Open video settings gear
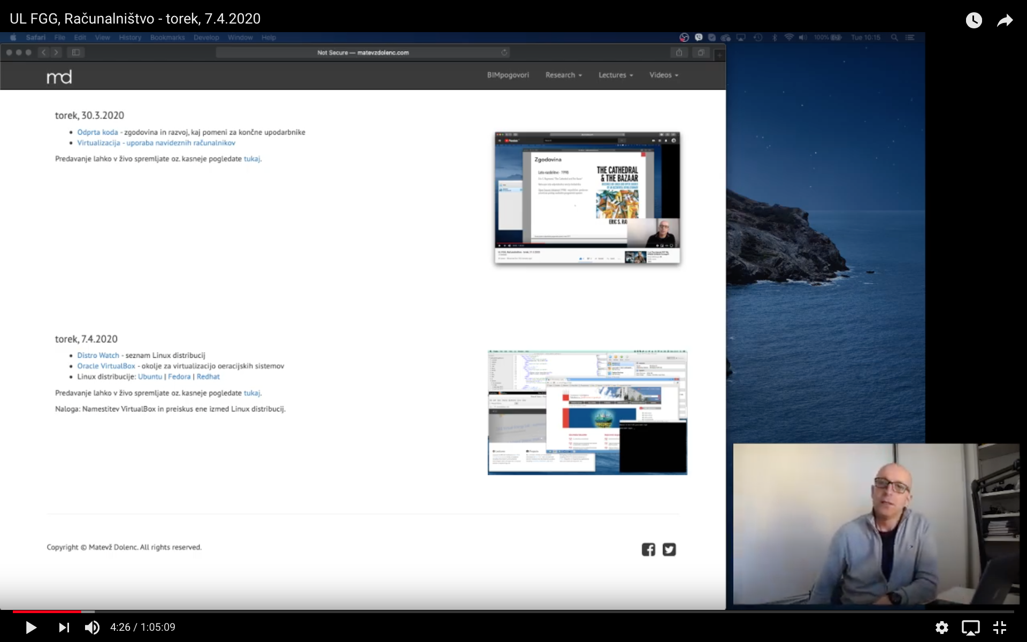Viewport: 1027px width, 642px height. point(941,627)
